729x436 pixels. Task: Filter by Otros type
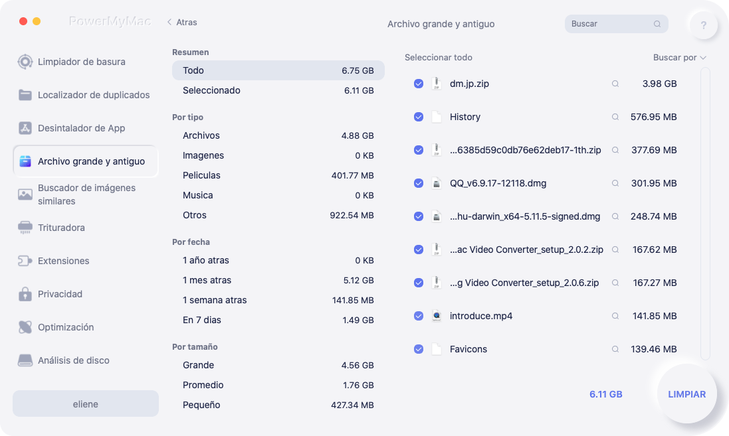click(x=278, y=216)
